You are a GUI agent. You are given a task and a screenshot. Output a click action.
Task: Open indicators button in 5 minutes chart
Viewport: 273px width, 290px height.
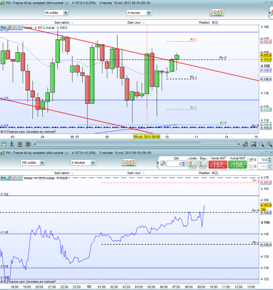point(129,162)
